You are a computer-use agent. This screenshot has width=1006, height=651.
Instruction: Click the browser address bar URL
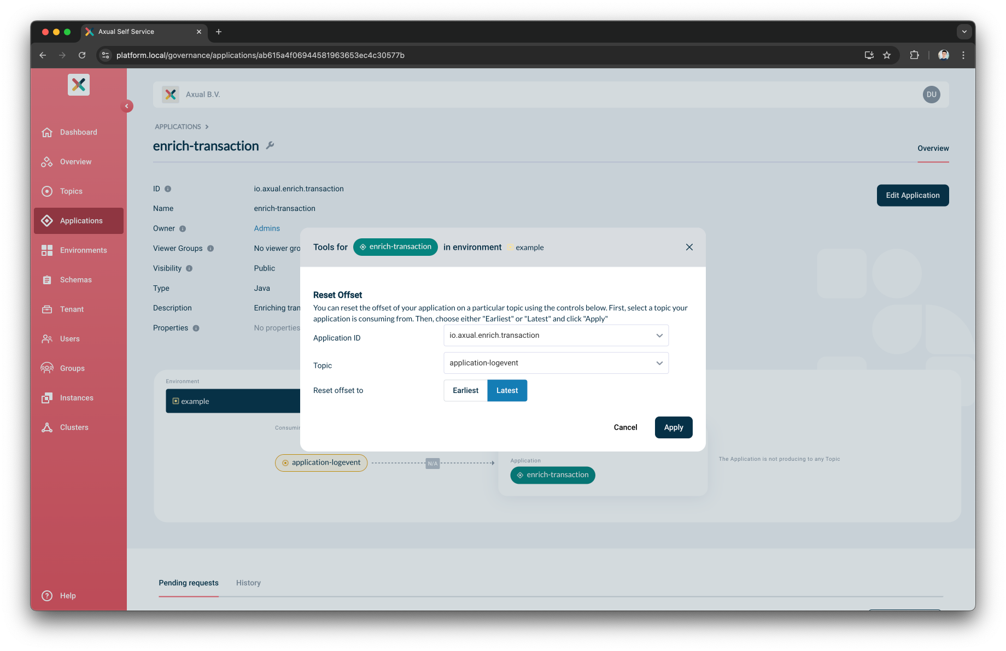(260, 55)
